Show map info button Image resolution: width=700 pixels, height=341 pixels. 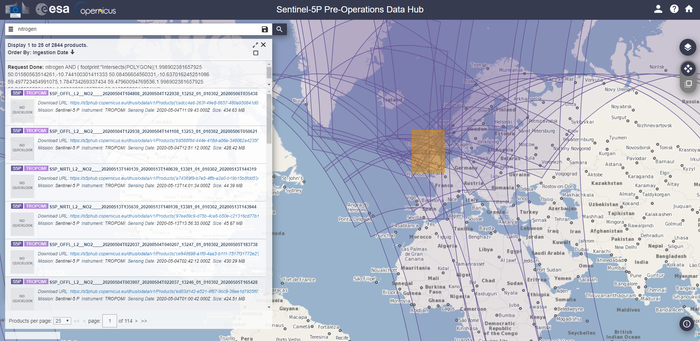pyautogui.click(x=687, y=323)
